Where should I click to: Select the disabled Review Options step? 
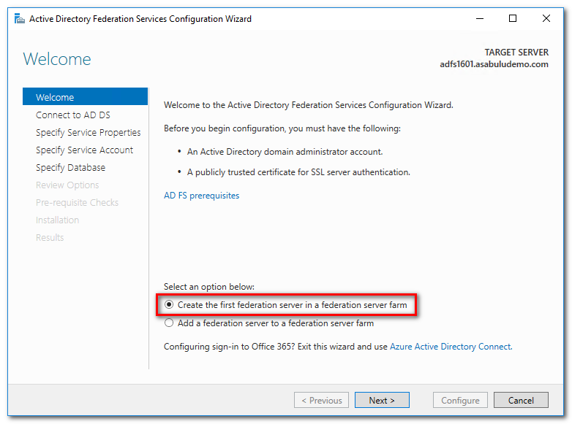[67, 185]
